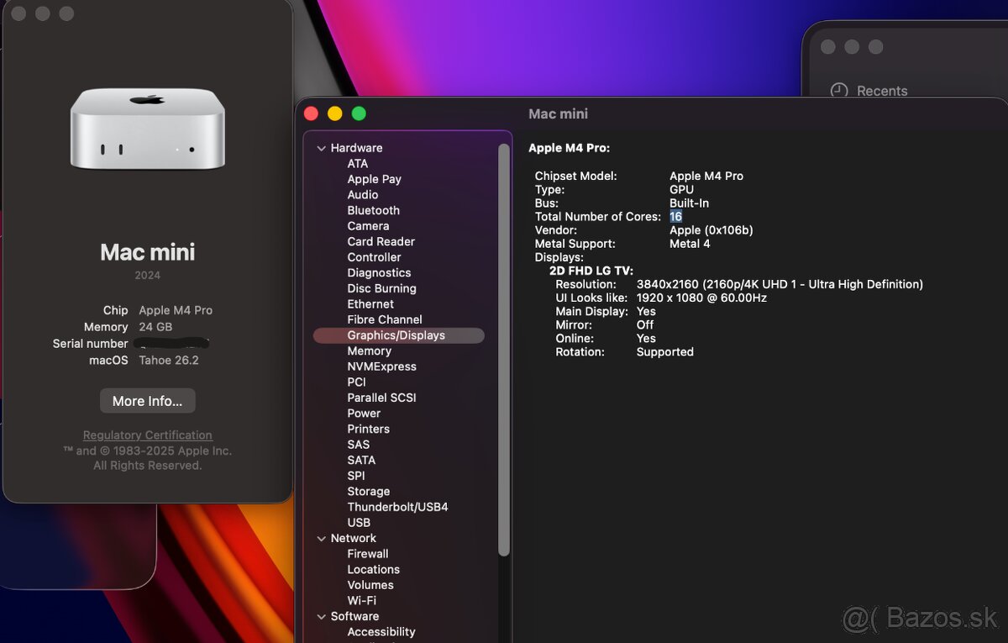Open the Regulatory Certification link
This screenshot has height=643, width=1008.
(147, 435)
